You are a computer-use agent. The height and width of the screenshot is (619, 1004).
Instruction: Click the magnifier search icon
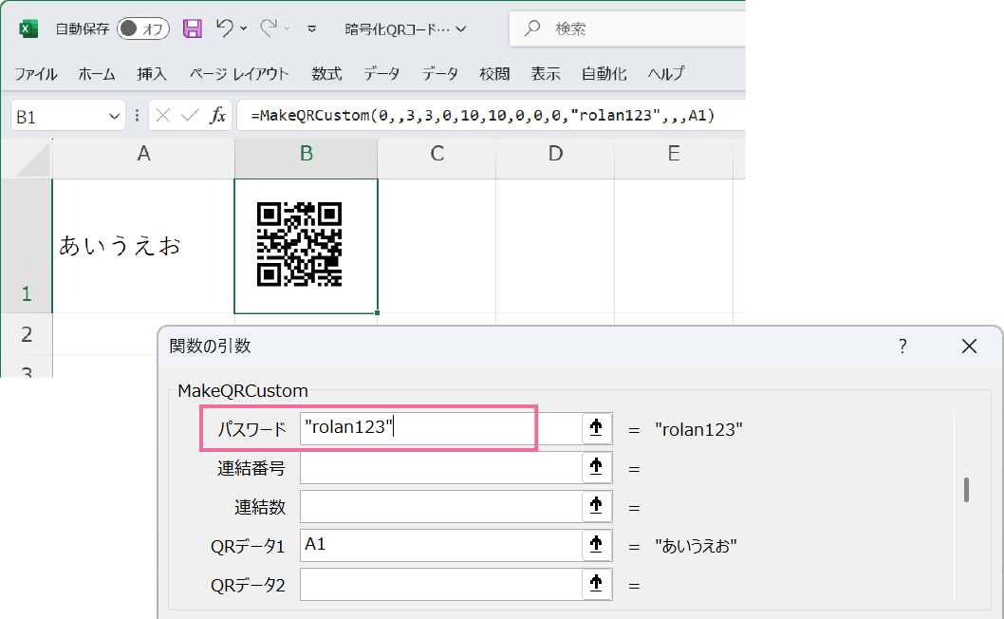tap(532, 28)
